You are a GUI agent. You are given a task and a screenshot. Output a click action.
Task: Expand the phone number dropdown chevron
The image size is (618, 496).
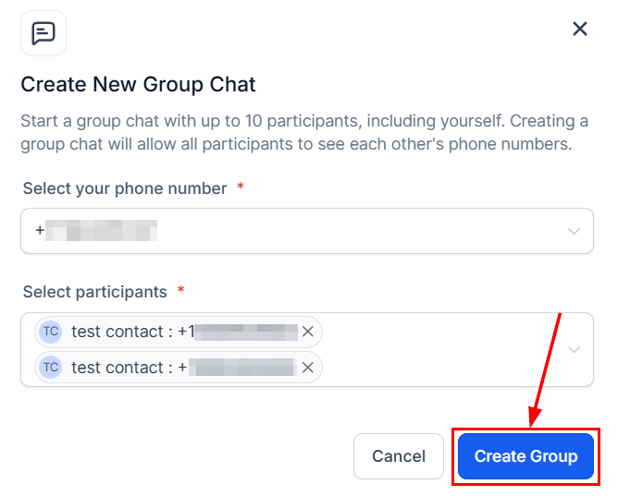575,231
